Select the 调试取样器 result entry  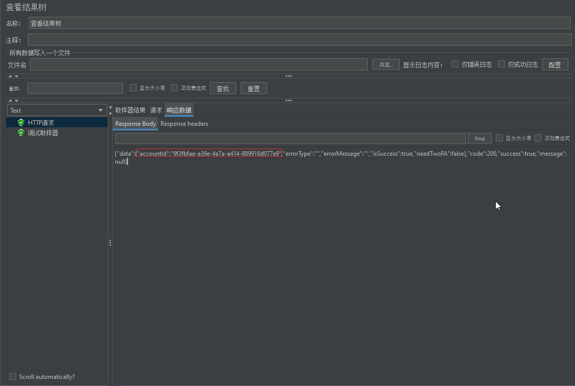pos(43,133)
